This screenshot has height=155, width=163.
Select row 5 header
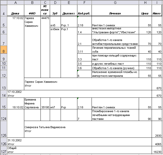4,22
